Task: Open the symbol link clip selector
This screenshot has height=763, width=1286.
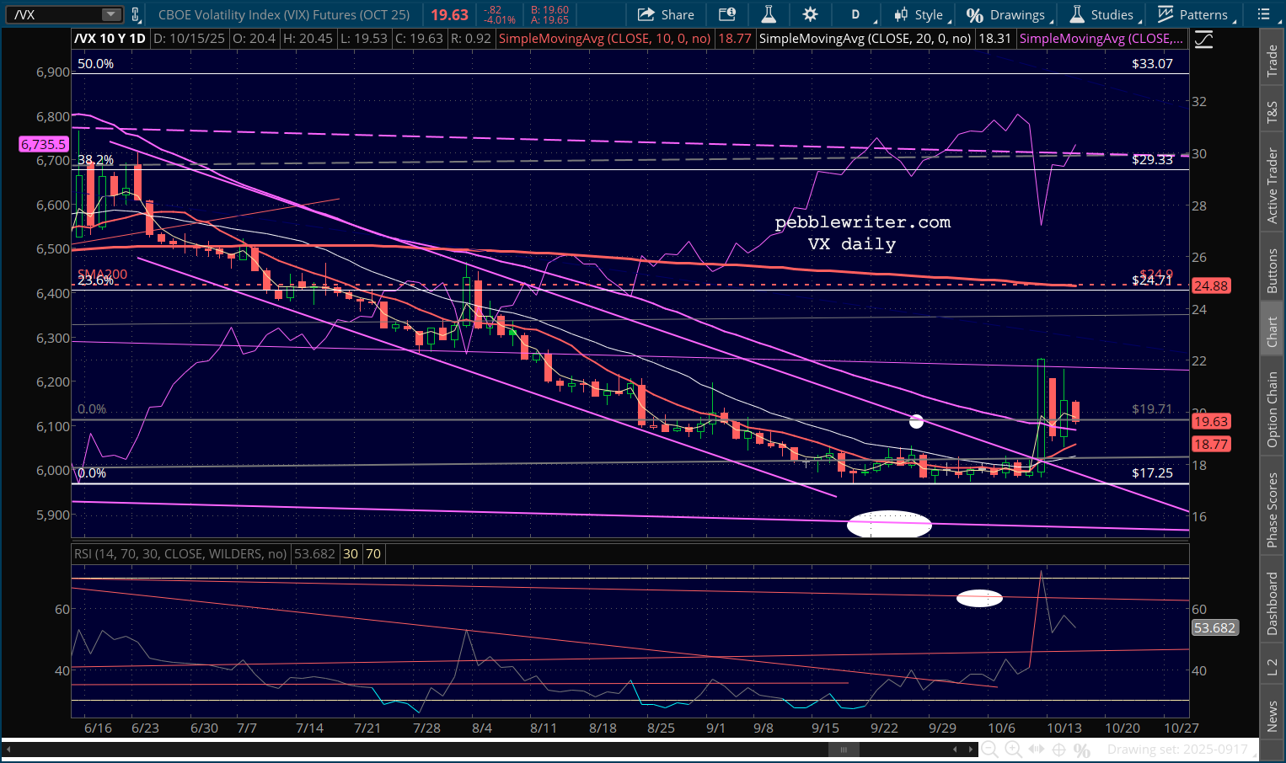Action: [x=135, y=14]
